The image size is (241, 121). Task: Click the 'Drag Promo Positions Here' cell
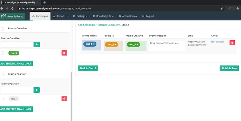[167, 46]
